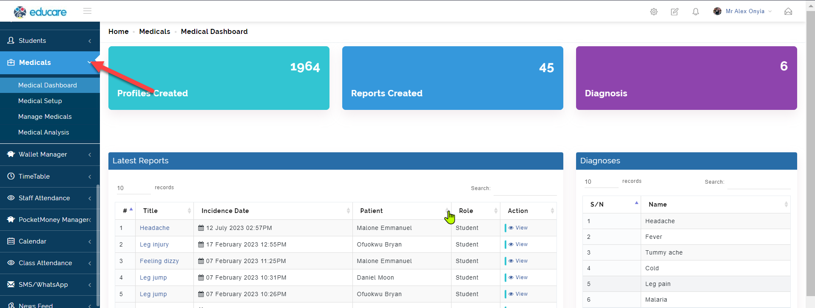Open the Leg injury report link
Viewport: 815px width, 308px height.
(154, 244)
